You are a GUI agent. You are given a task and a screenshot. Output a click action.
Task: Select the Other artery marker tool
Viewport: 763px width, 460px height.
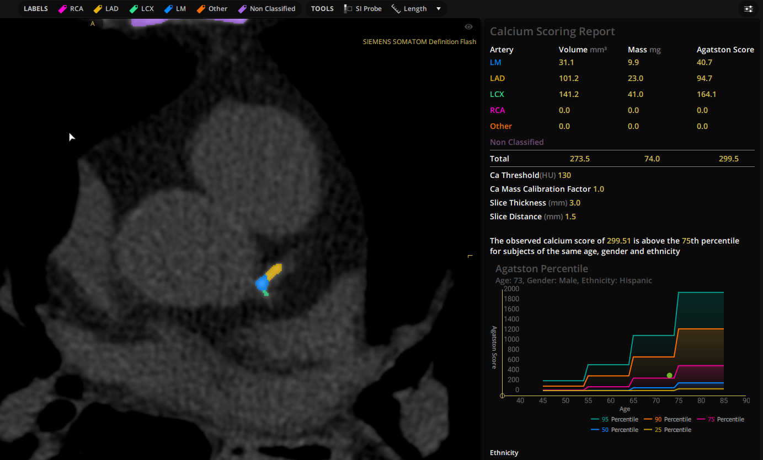(x=212, y=8)
